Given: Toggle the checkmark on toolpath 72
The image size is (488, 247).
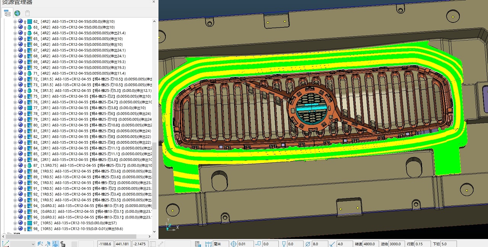Looking at the screenshot, I should click(x=21, y=79).
